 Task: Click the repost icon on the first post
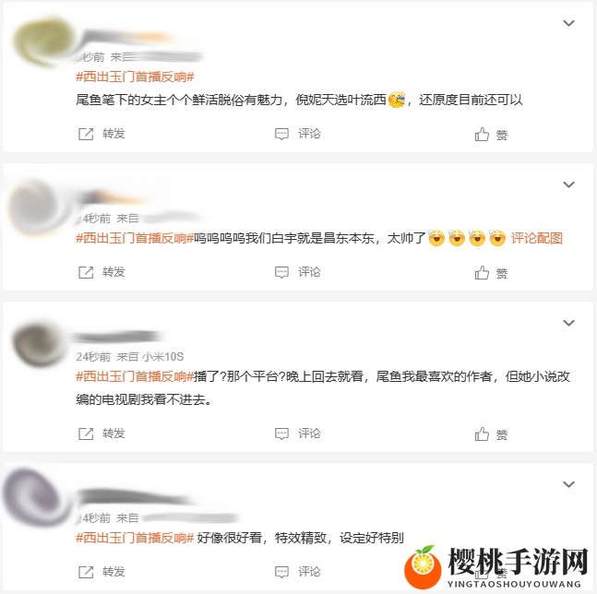coord(86,134)
